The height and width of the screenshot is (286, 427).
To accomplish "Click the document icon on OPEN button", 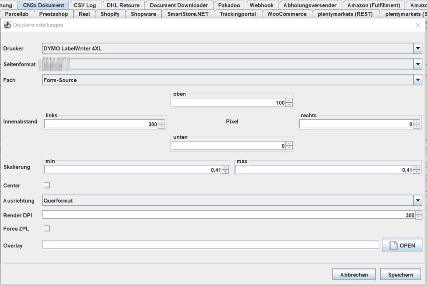I will point(393,246).
